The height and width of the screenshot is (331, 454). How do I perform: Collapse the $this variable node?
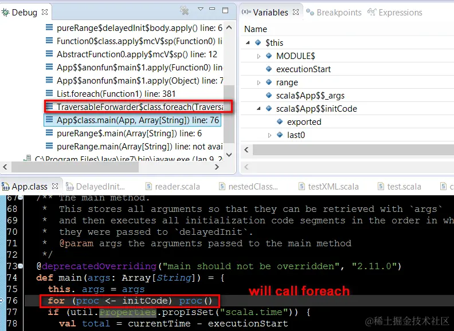[x=248, y=42]
